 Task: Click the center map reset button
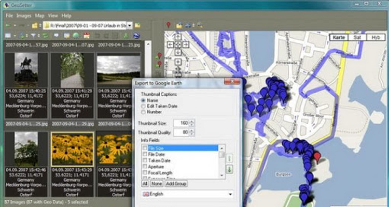click(x=178, y=45)
